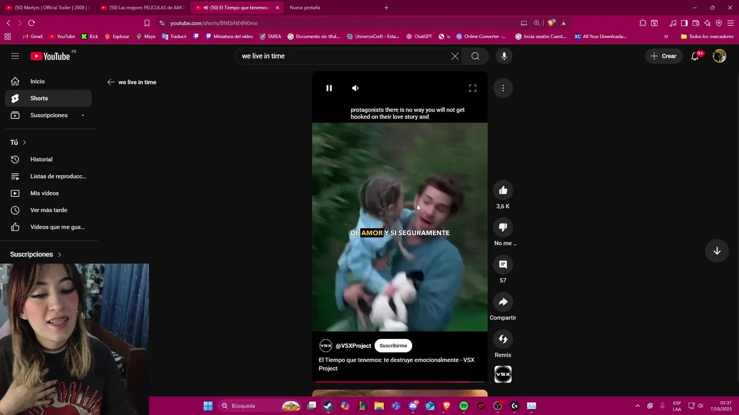739x415 pixels.
Task: Open the Todos los marcadores folder
Action: (707, 36)
